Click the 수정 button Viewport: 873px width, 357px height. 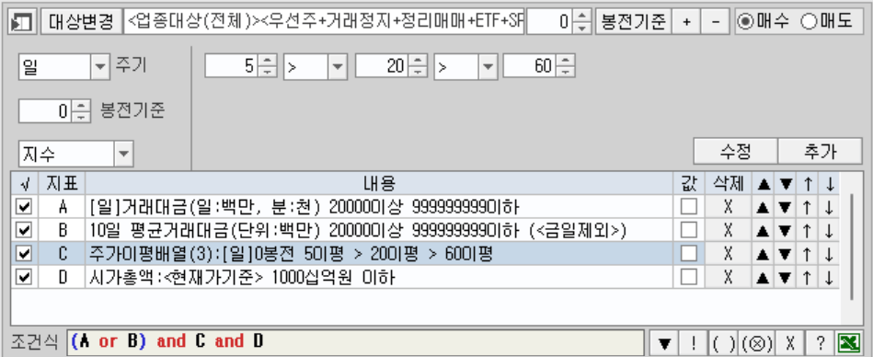pyautogui.click(x=735, y=152)
